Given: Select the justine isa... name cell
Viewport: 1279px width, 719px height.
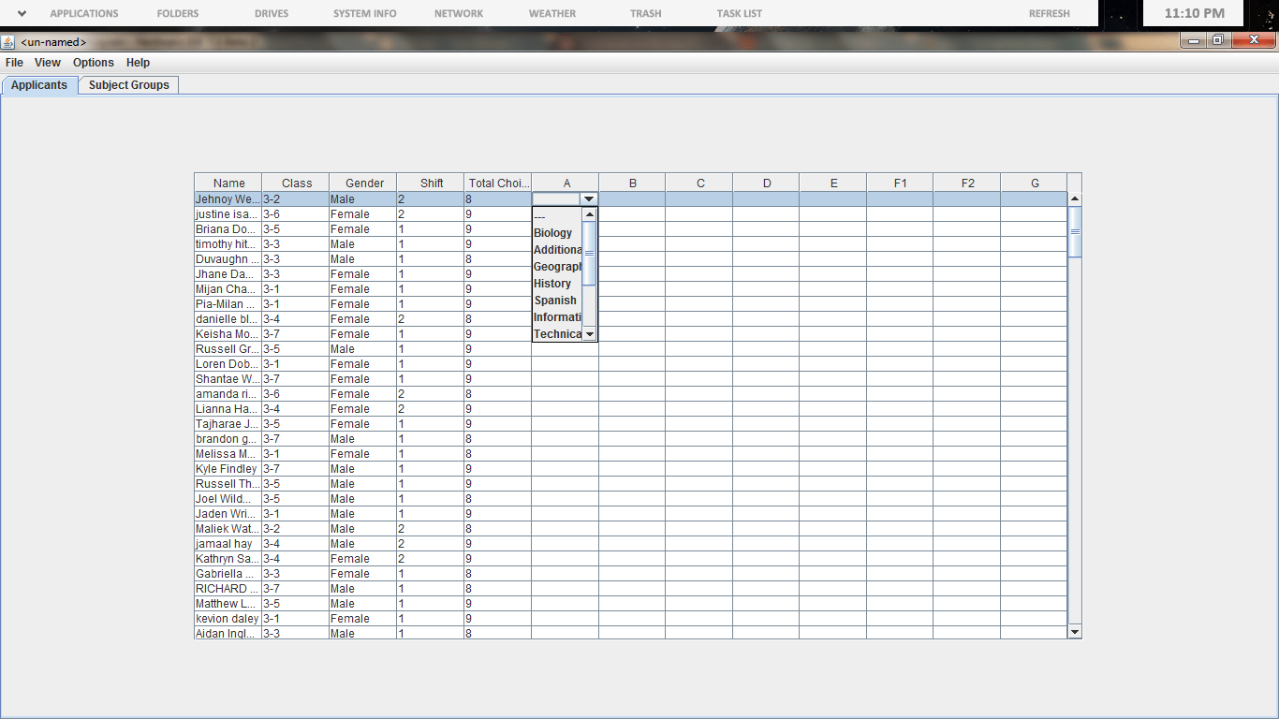Looking at the screenshot, I should 228,214.
